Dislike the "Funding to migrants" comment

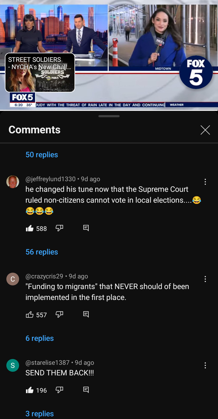[x=59, y=314]
